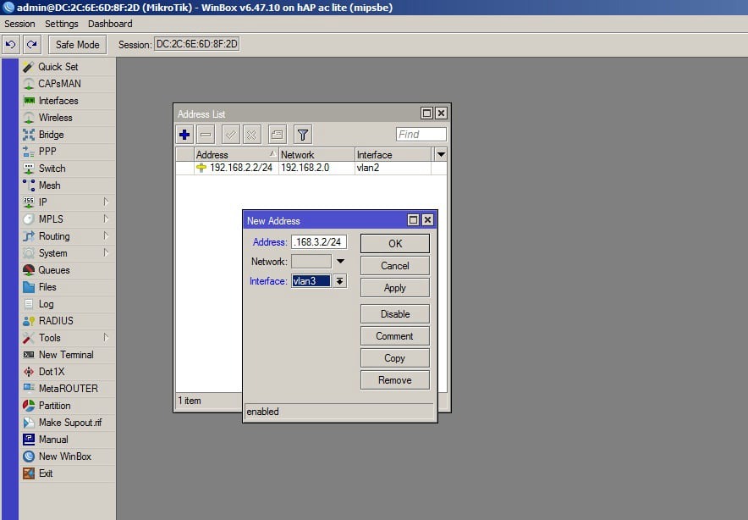Click the filter funnel icon in Address List

[303, 134]
